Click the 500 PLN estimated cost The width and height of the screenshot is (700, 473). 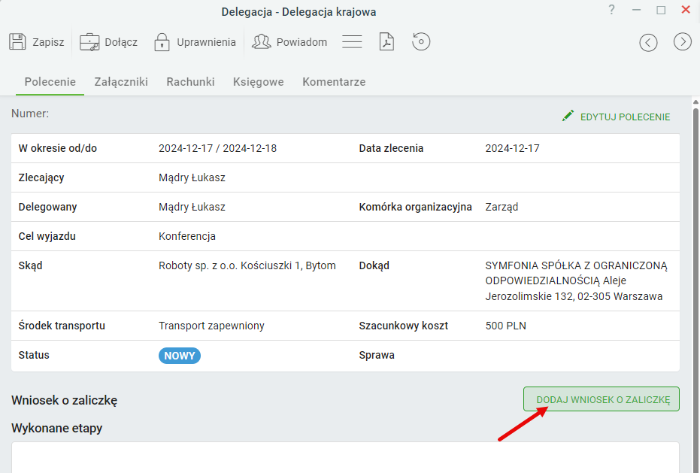pos(506,326)
